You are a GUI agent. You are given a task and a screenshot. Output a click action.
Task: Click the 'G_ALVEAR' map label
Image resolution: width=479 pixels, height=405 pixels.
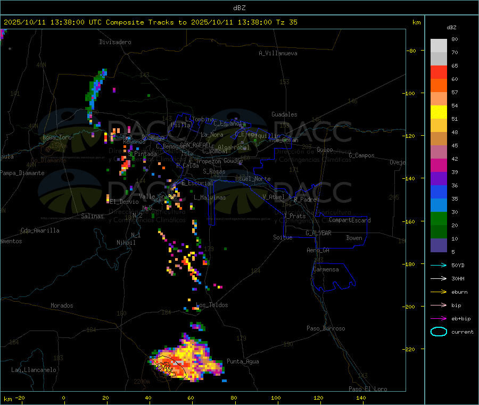coord(318,233)
